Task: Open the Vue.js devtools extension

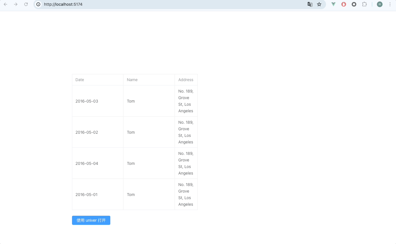Action: point(333,4)
